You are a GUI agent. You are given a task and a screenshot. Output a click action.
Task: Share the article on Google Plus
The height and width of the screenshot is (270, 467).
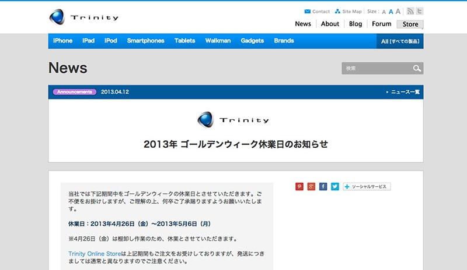(311, 187)
